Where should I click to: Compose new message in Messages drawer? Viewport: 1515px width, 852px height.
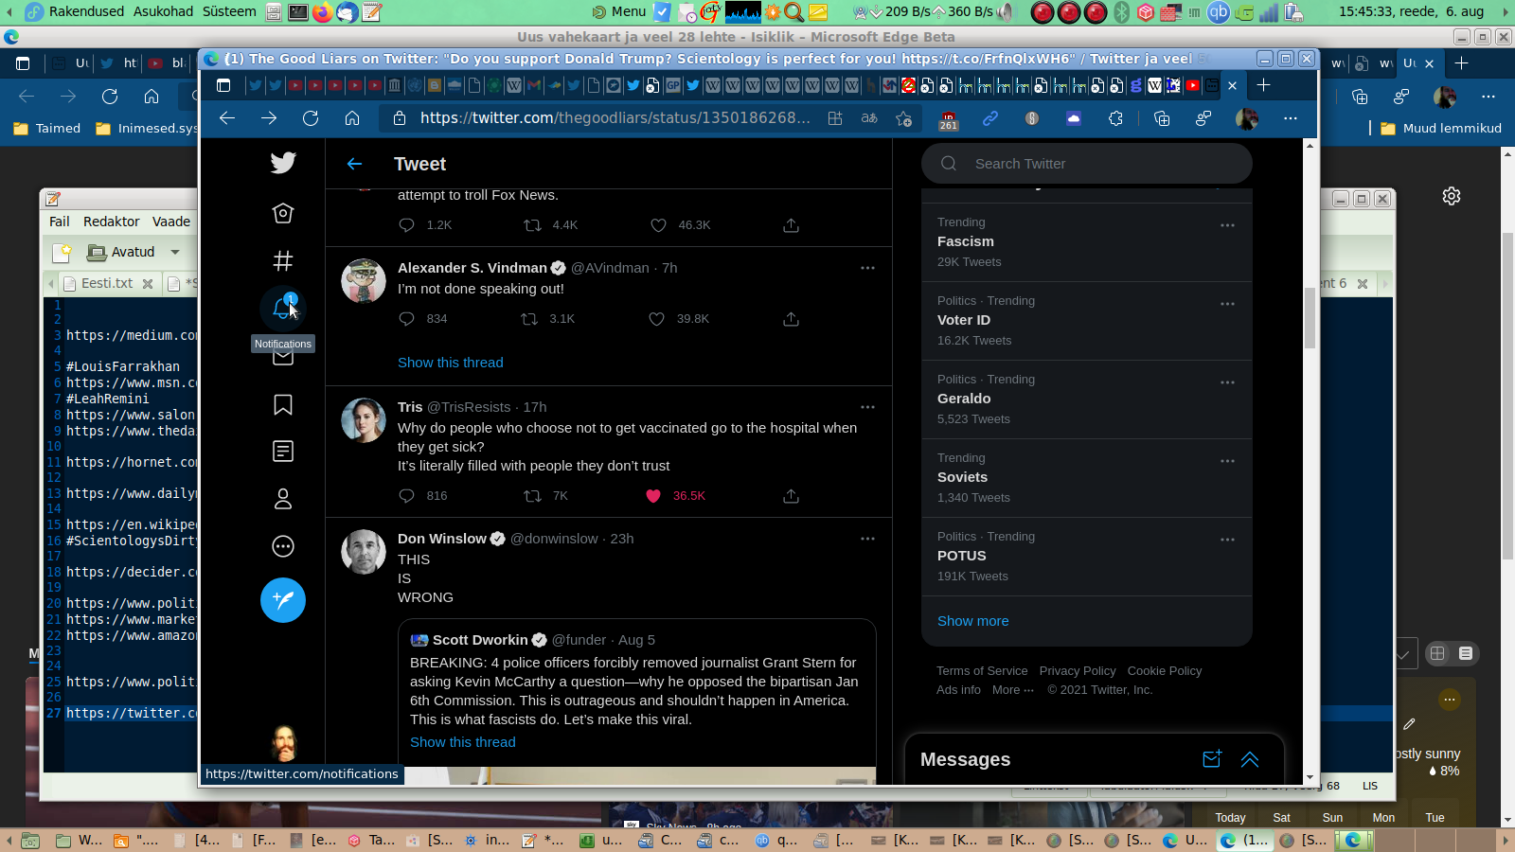point(1212,759)
